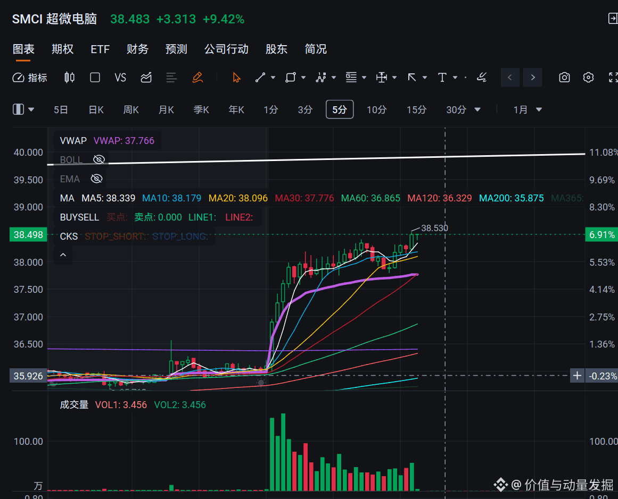The height and width of the screenshot is (499, 618).
Task: Select the active 5分 interval
Action: (340, 109)
